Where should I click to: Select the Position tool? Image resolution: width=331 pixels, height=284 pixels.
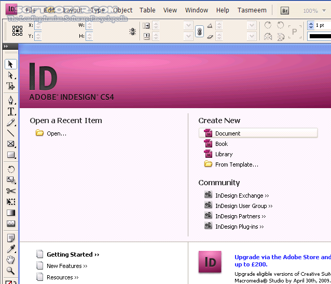click(10, 86)
